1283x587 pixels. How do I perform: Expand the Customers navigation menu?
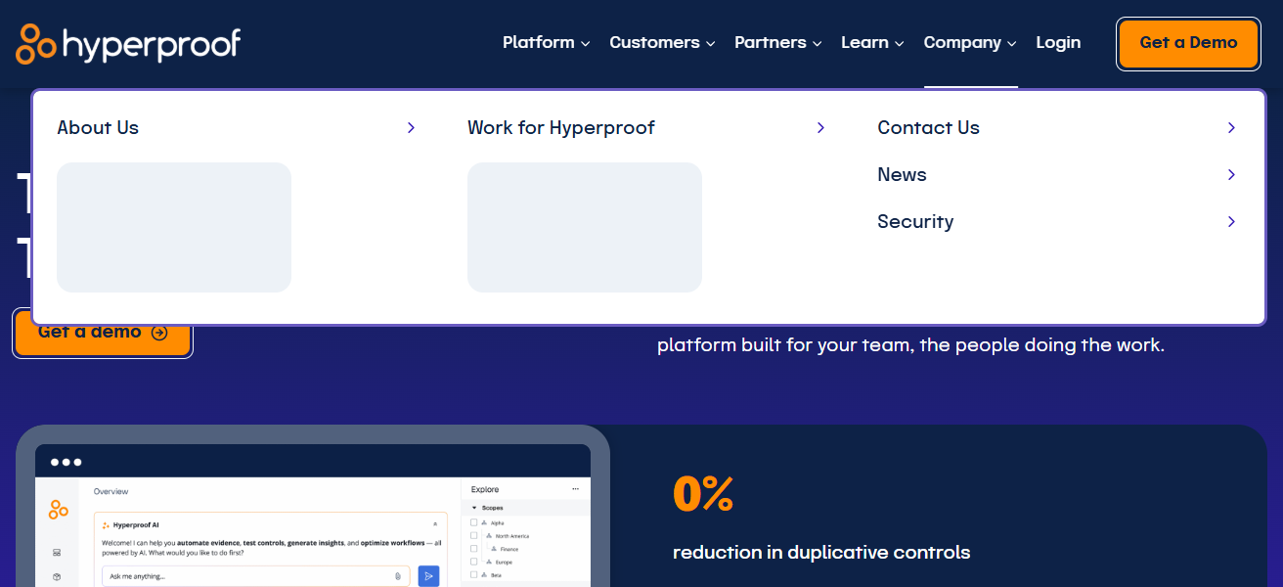pos(662,43)
